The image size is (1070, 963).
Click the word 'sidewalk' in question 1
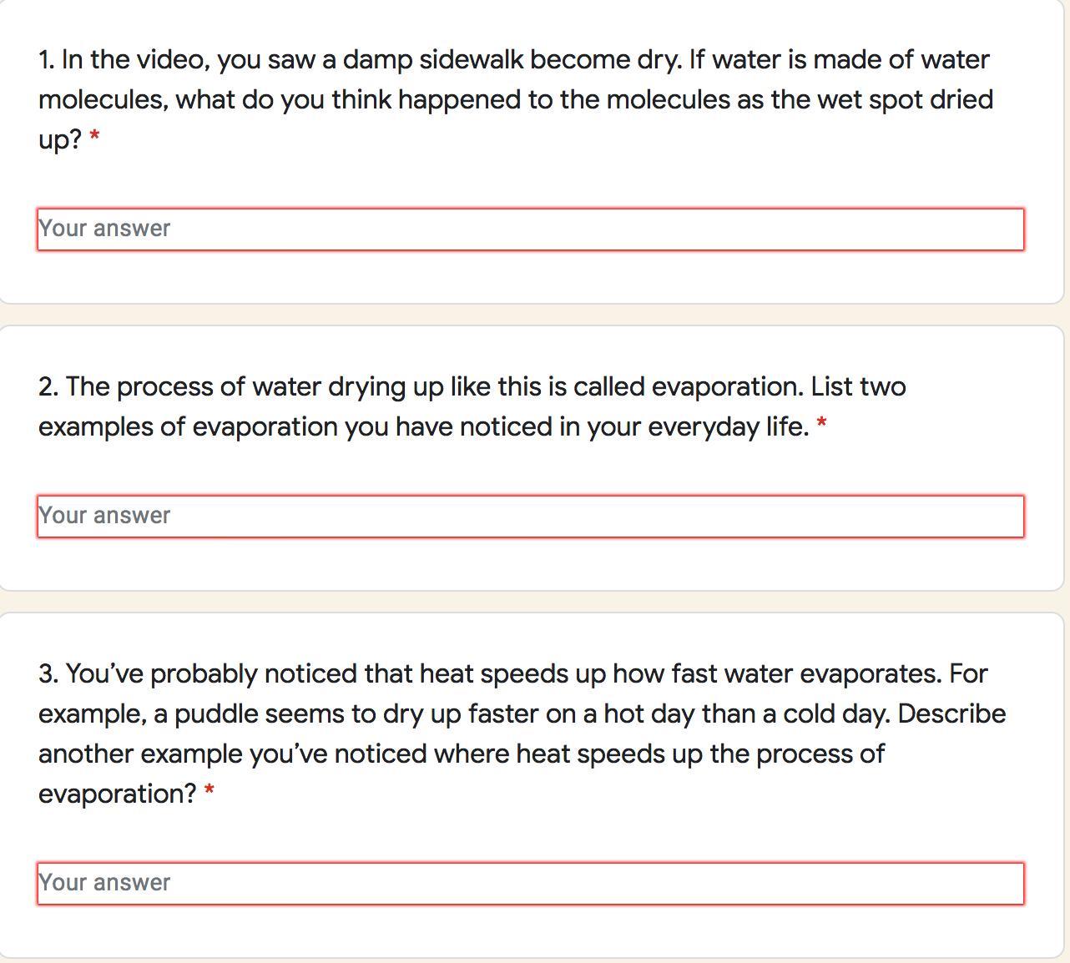pyautogui.click(x=471, y=60)
